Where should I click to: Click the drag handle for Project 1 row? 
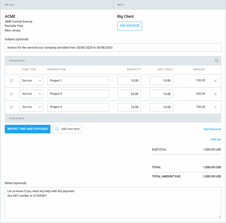[11, 81]
